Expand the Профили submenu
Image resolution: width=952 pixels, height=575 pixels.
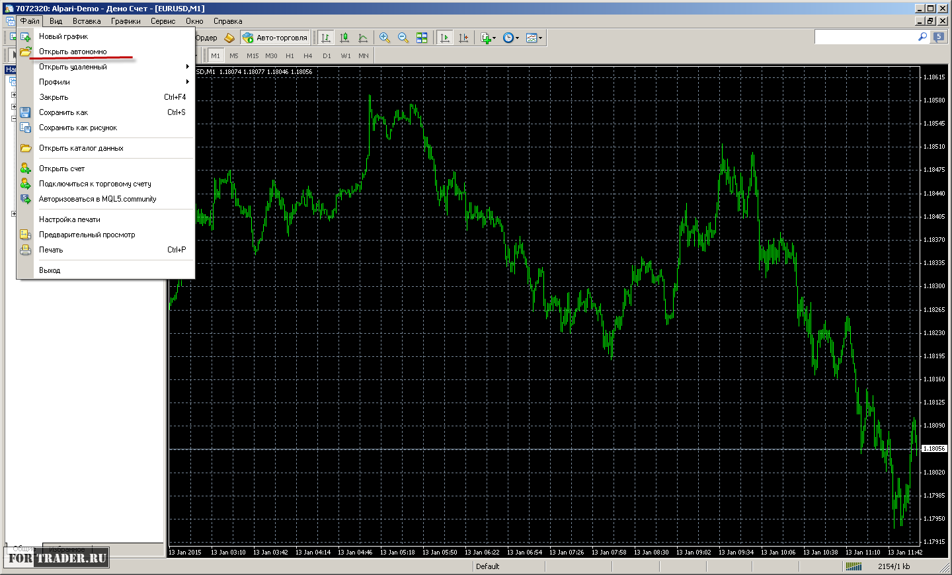click(106, 82)
